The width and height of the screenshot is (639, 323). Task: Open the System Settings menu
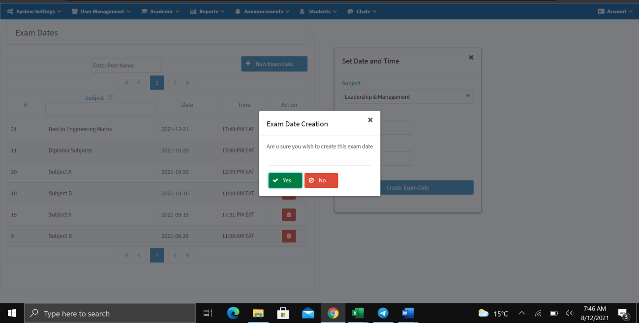33,11
